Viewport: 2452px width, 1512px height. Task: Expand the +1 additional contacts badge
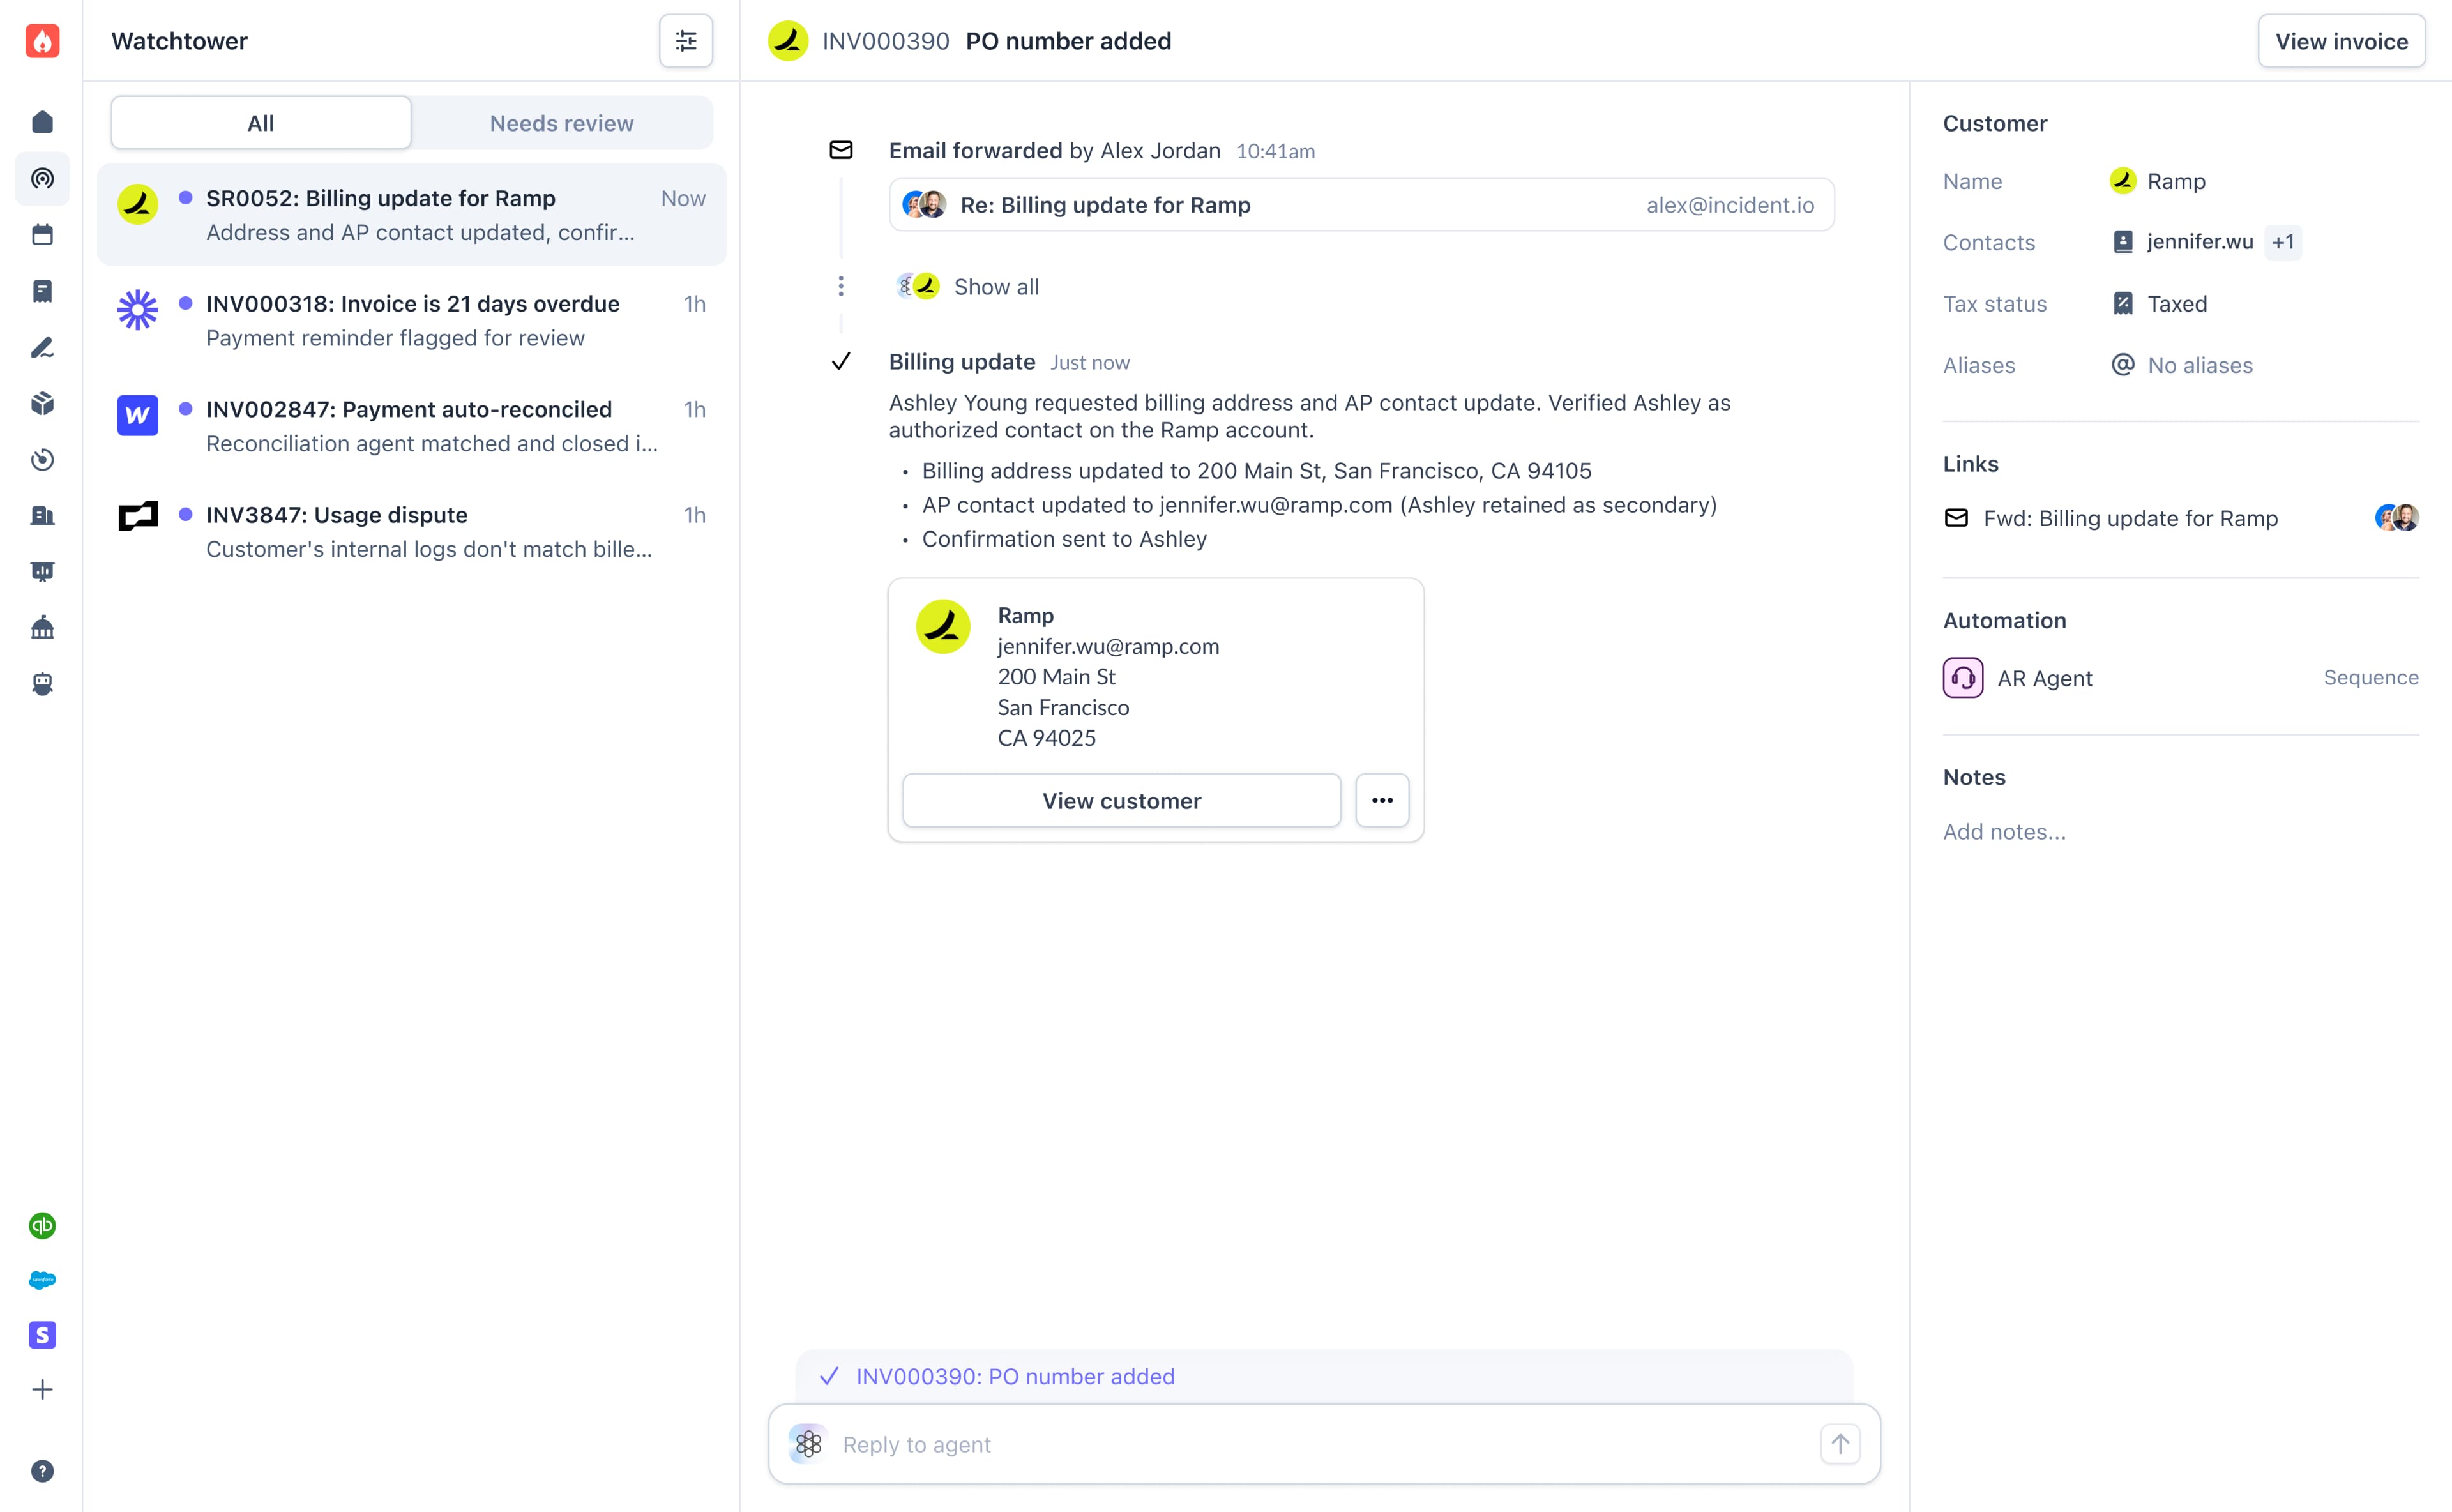(2282, 242)
